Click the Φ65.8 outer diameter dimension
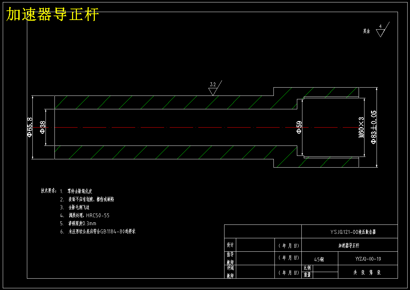Screen dimensions: 410x290 tap(30, 127)
